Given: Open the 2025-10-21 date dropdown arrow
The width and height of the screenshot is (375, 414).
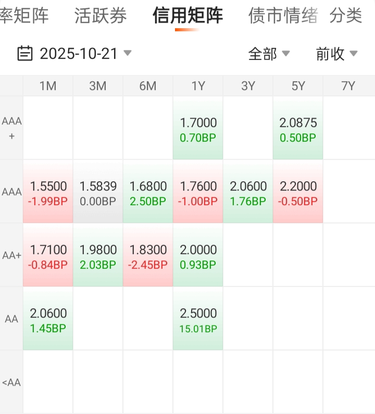Looking at the screenshot, I should 128,53.
